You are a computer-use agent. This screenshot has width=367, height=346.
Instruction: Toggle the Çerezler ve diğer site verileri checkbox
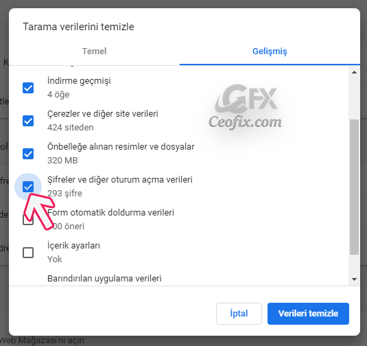[x=28, y=121]
